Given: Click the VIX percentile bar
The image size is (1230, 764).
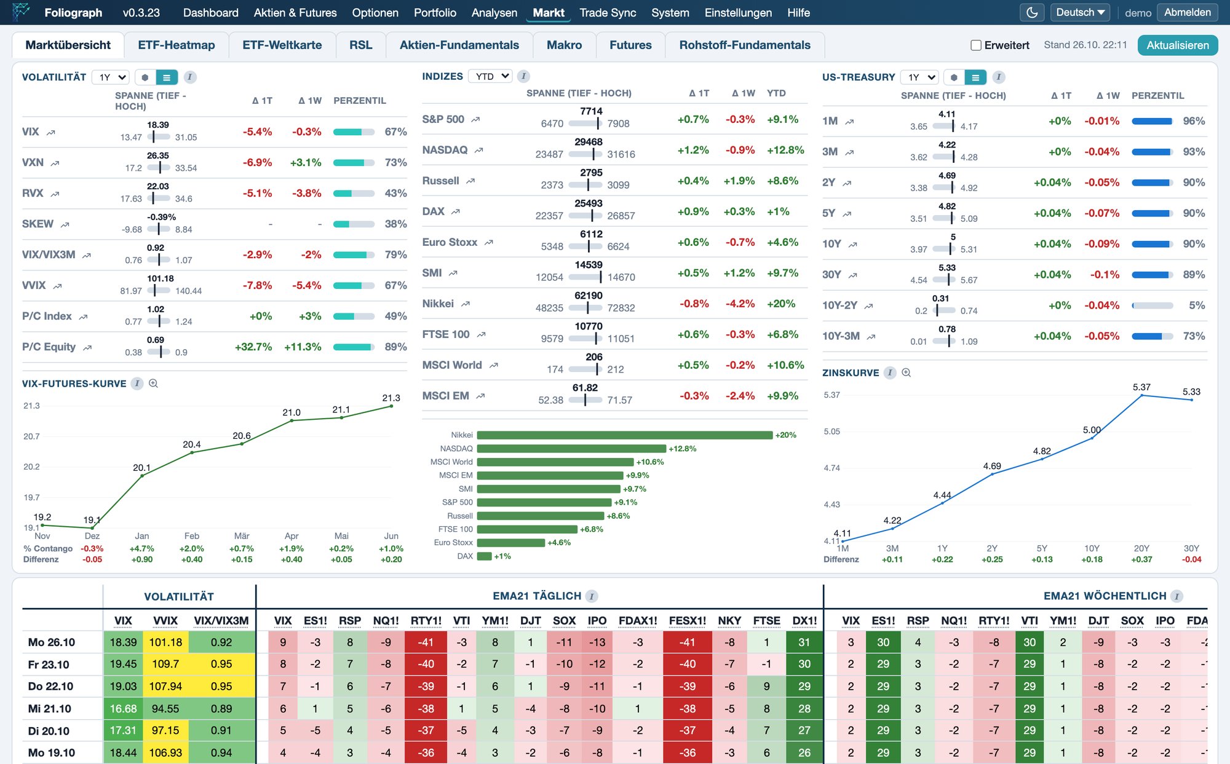Looking at the screenshot, I should point(354,132).
